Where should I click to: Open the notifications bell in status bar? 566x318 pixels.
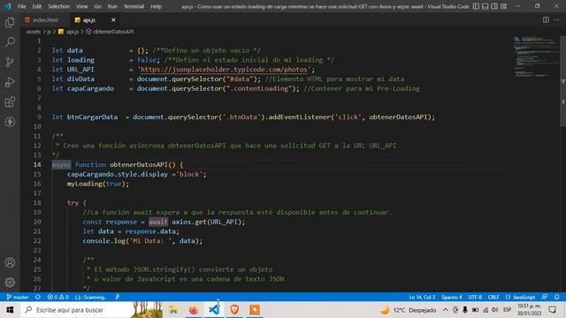point(556,297)
